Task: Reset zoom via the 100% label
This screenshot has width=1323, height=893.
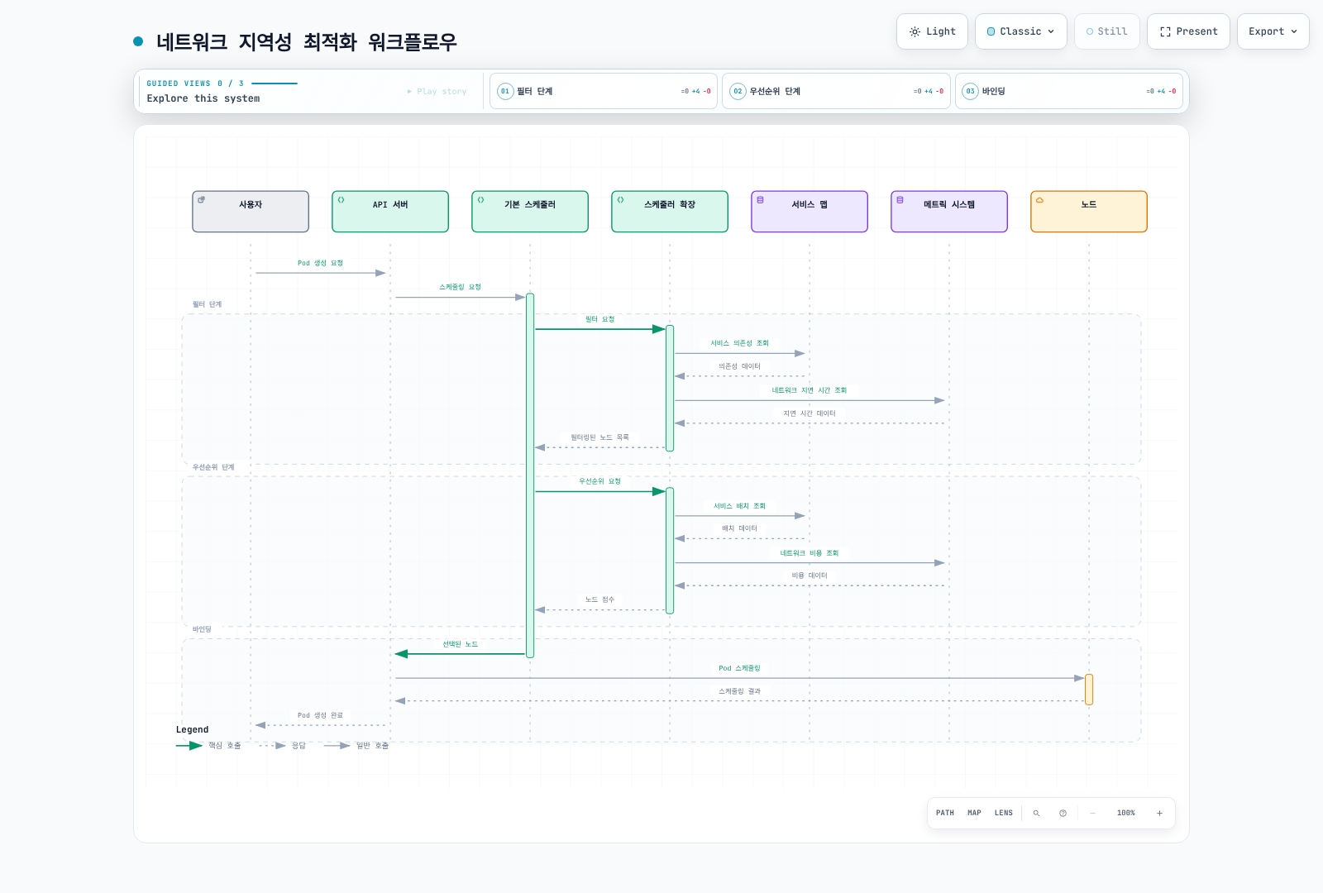Action: pos(1126,813)
